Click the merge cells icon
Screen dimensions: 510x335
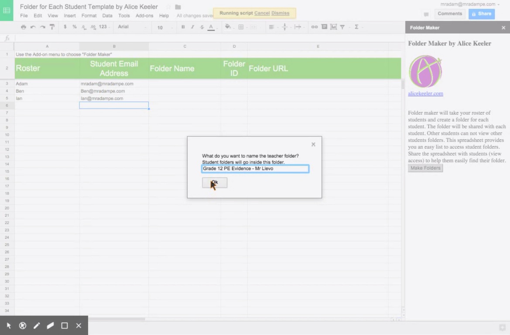pyautogui.click(x=253, y=27)
